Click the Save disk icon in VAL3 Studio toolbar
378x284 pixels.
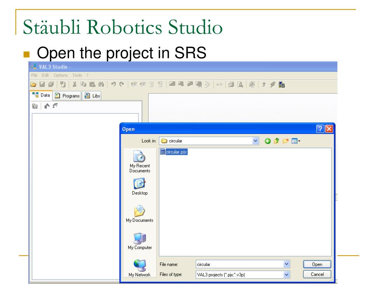pos(42,84)
